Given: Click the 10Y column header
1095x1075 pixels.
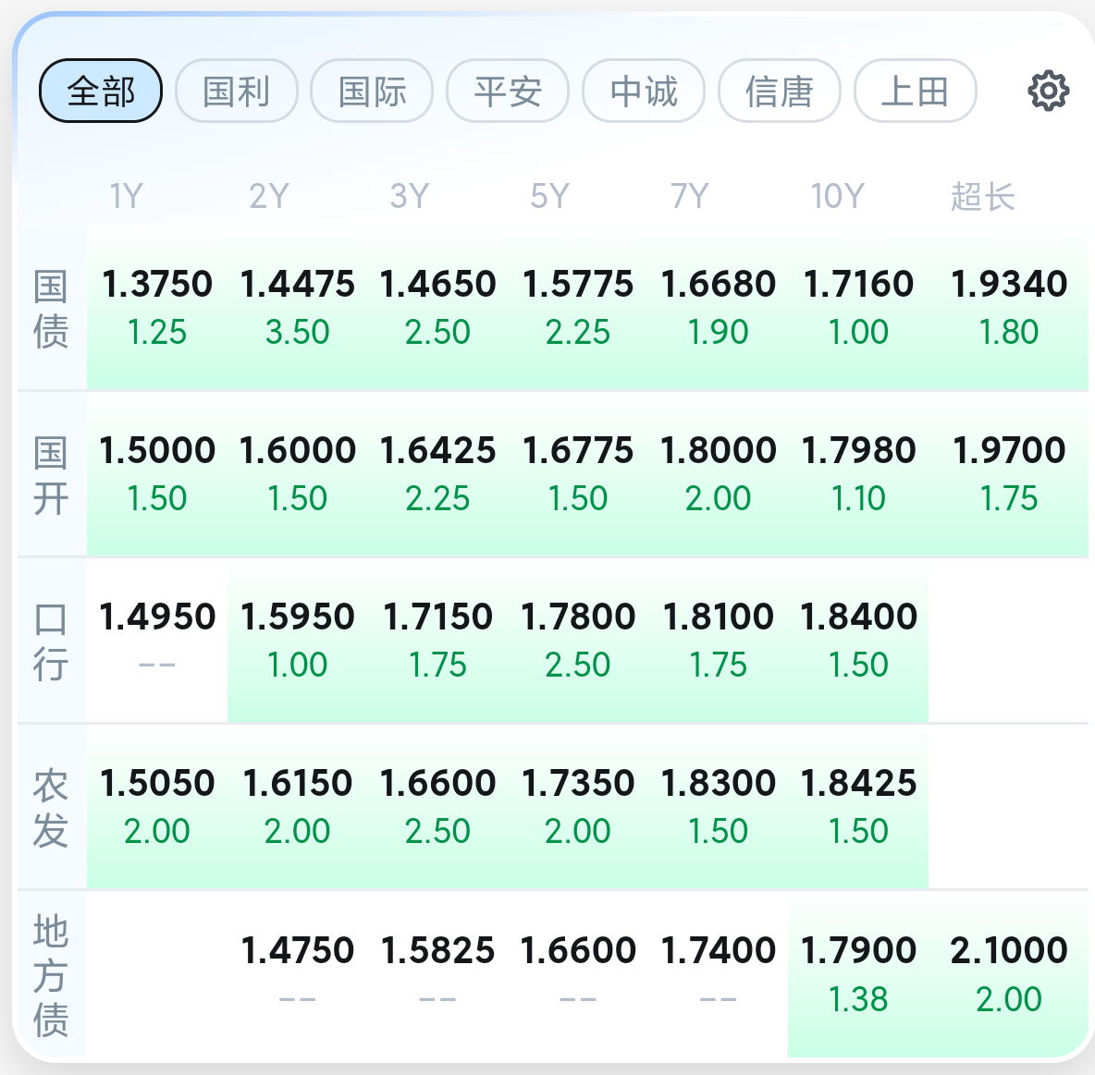Looking at the screenshot, I should click(837, 196).
